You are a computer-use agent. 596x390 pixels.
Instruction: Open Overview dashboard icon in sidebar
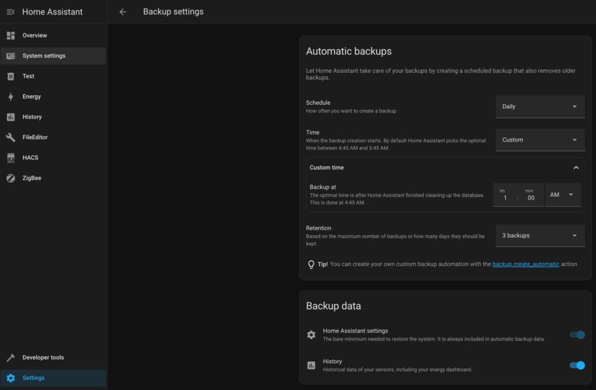[x=10, y=36]
